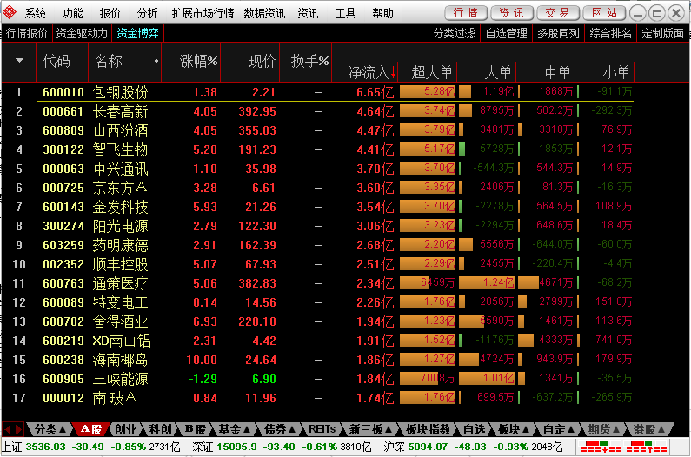Sort by 超大单 column

(432, 72)
